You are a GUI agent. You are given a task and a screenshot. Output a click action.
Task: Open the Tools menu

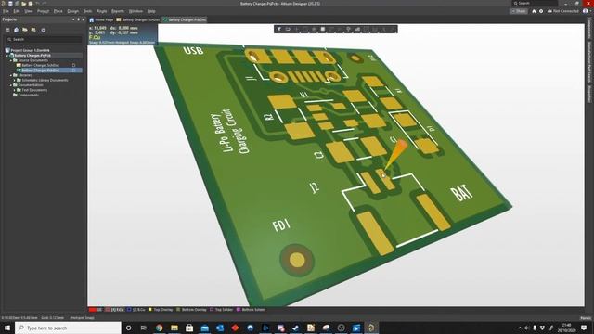87,11
